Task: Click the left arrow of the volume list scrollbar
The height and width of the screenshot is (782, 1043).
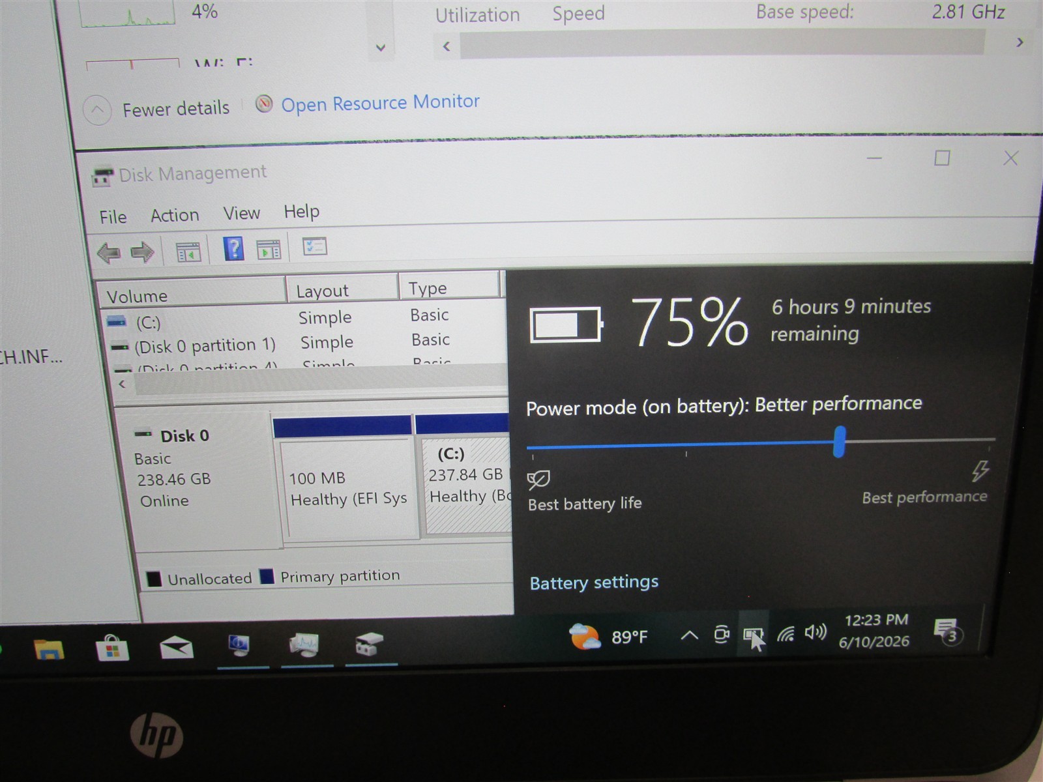Action: (122, 384)
